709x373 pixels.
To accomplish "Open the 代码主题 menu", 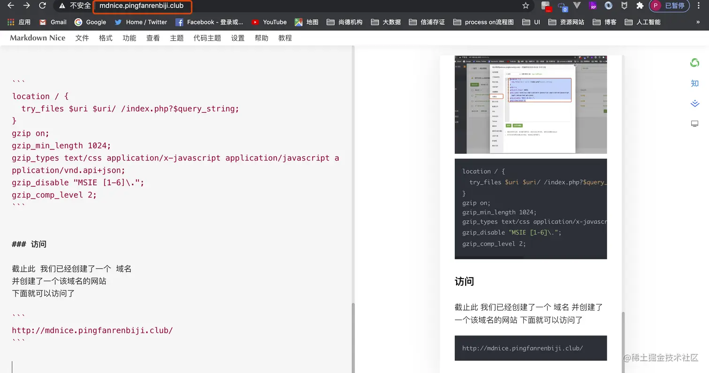I will pos(207,38).
